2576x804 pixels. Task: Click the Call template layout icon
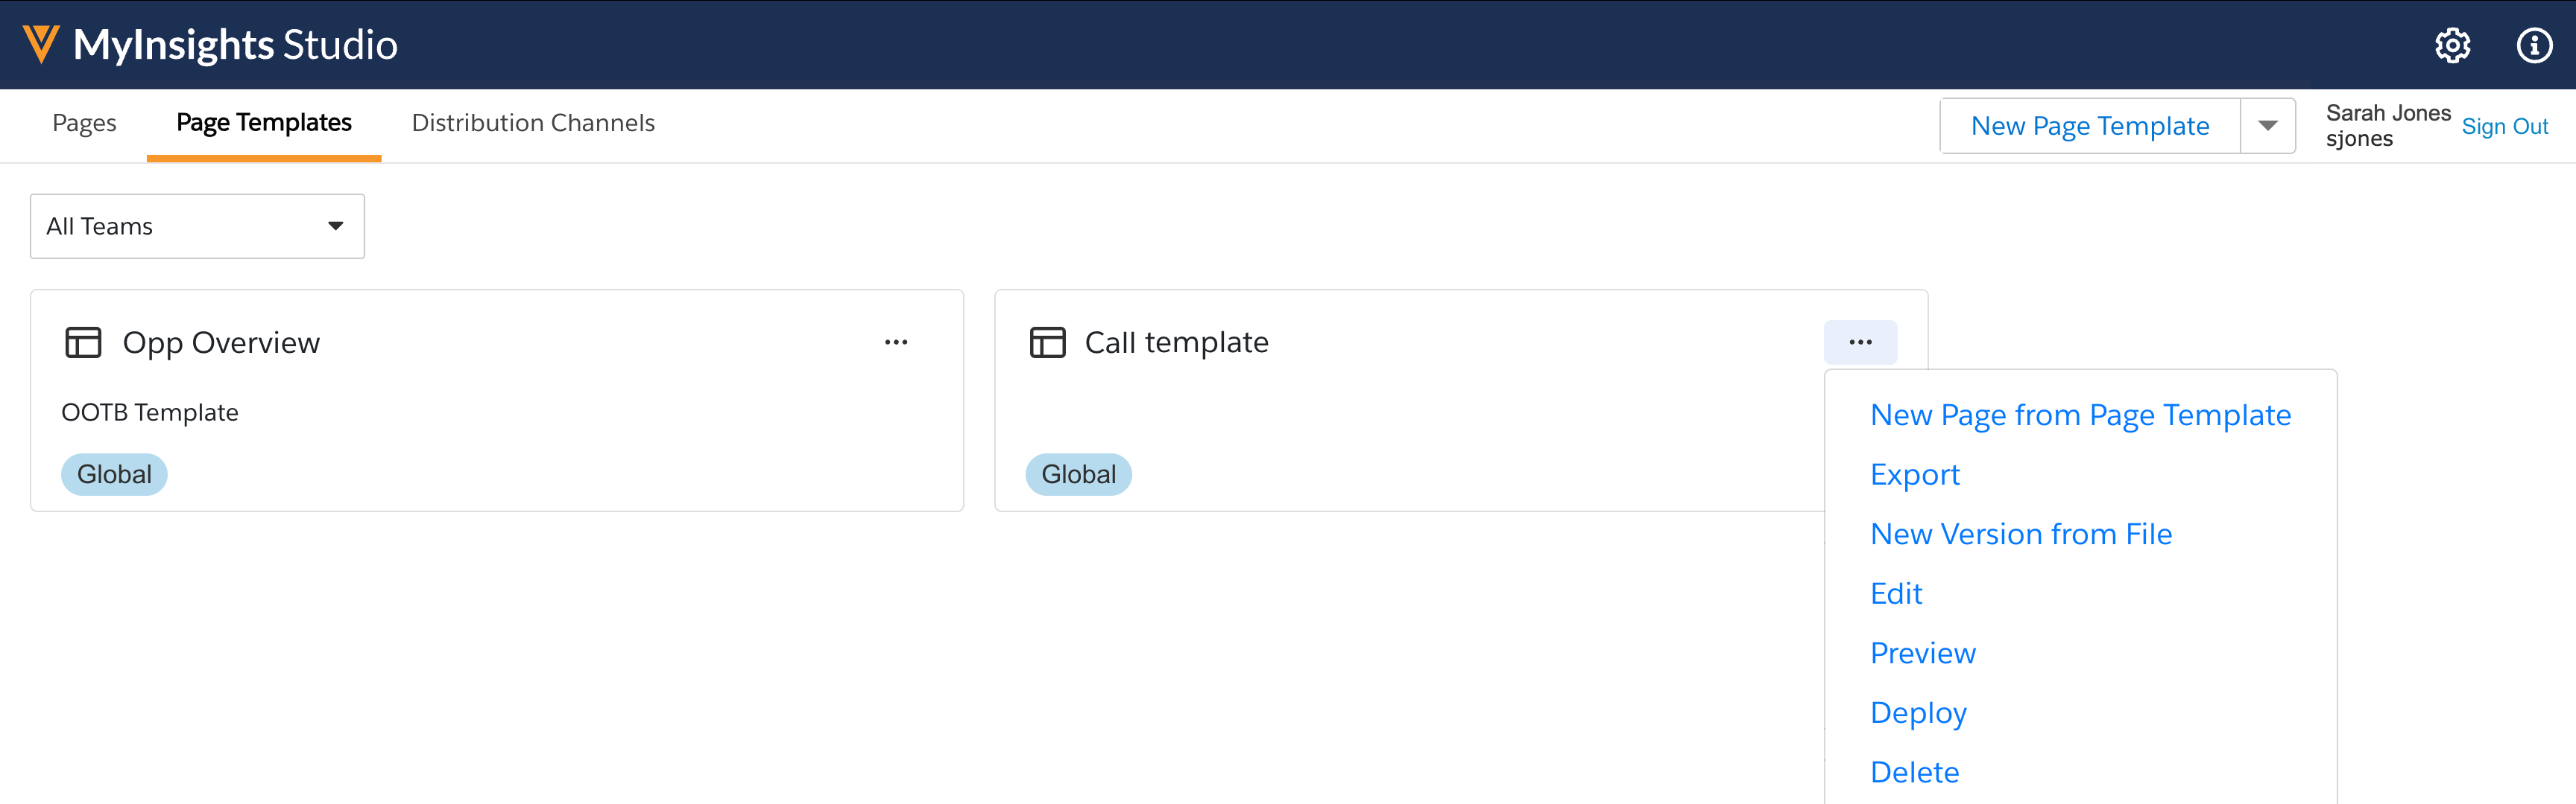point(1047,342)
